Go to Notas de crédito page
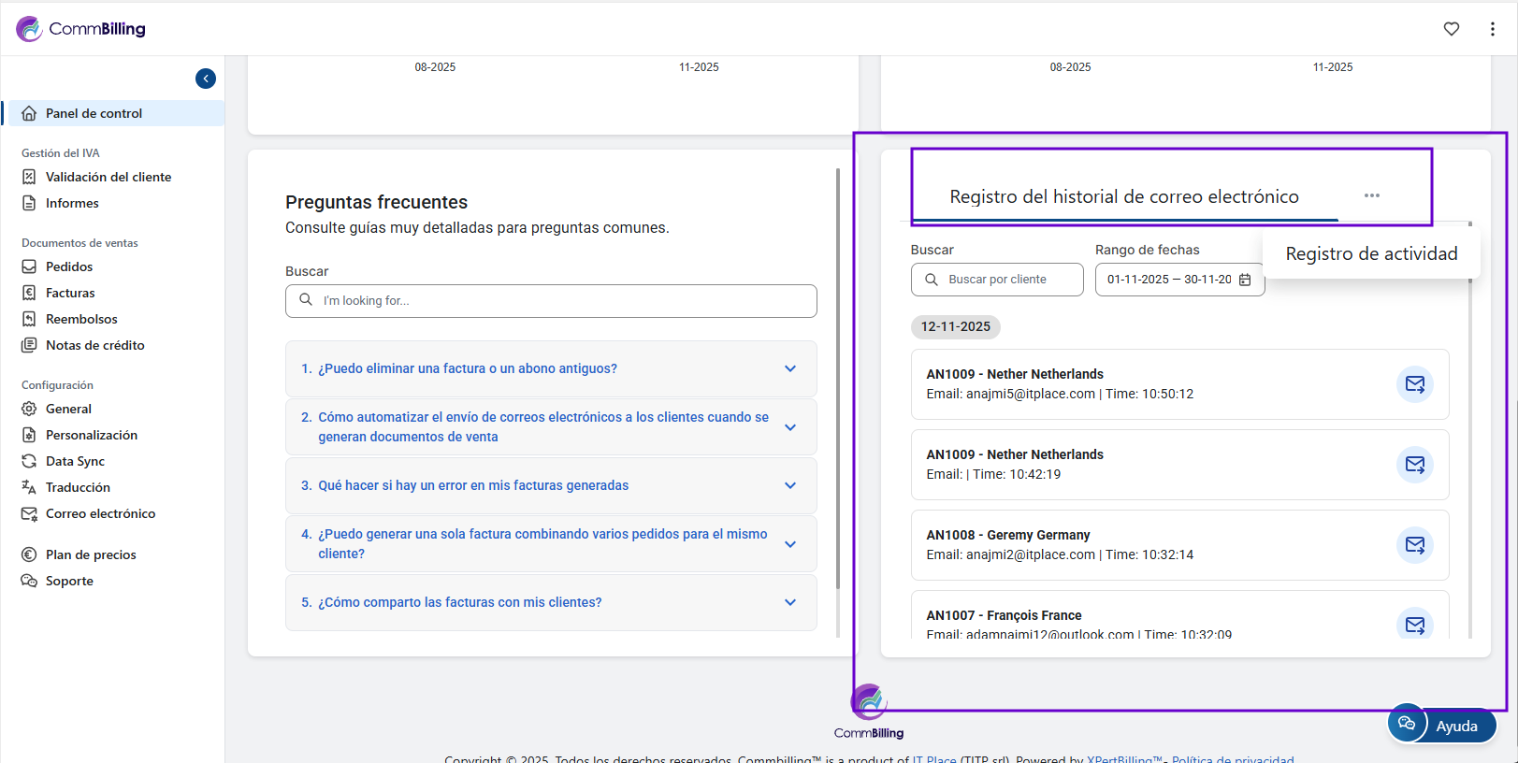The height and width of the screenshot is (763, 1518). tap(94, 345)
